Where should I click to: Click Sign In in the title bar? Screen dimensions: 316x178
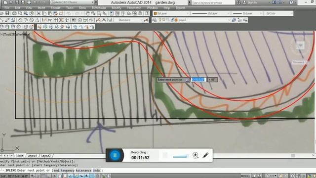pos(252,2)
